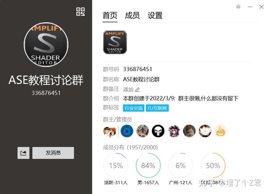Switch to the 成员 tab
Screen dimensions: 268x194
coord(132,15)
